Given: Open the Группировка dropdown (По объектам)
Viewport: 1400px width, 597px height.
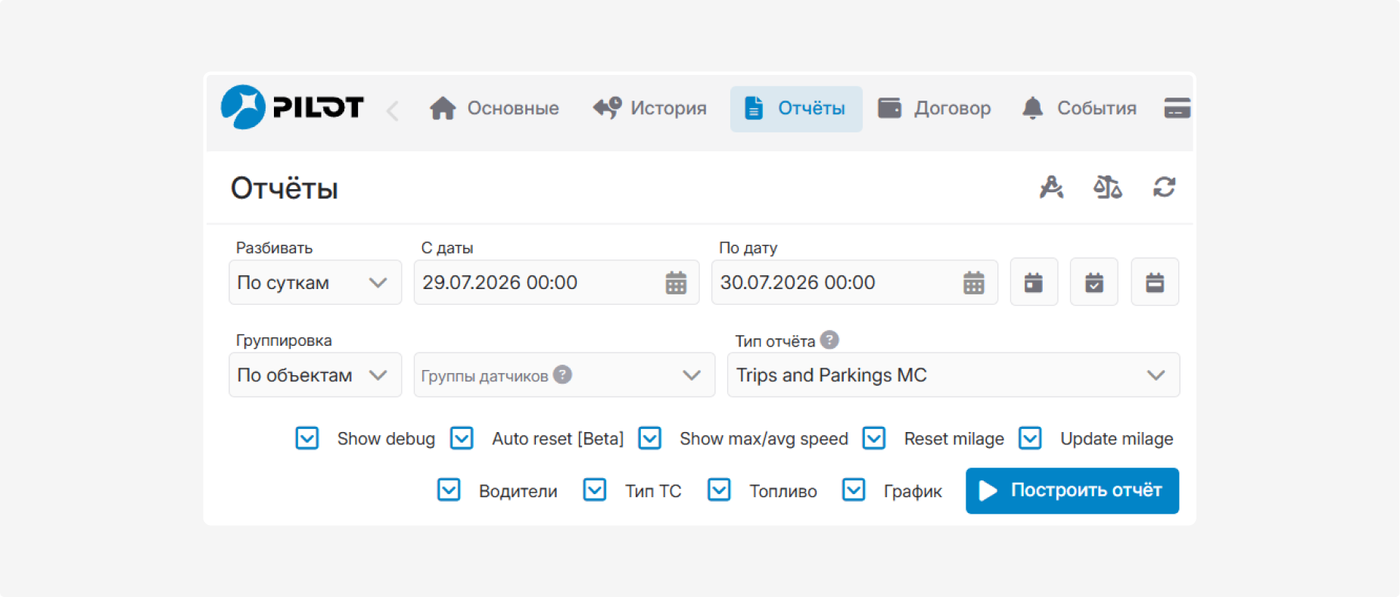Looking at the screenshot, I should tap(315, 375).
